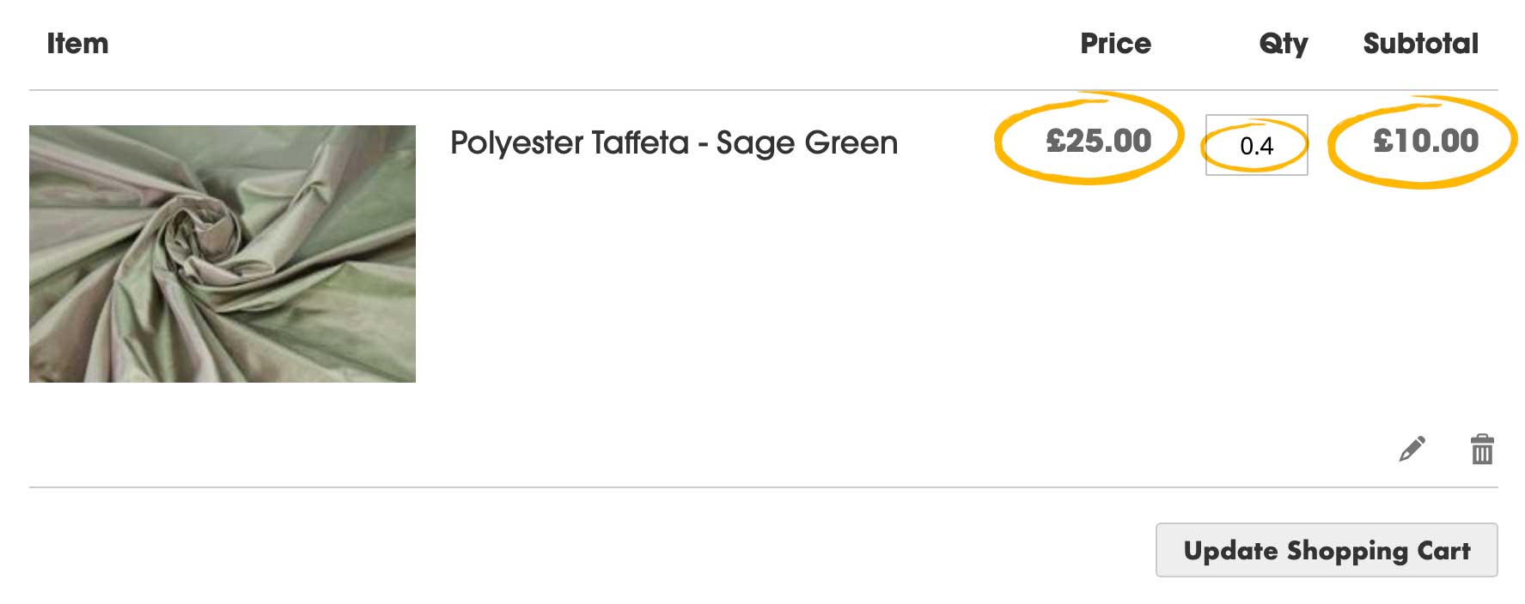Click the swirled taffeta product image
This screenshot has width=1525, height=604.
(x=223, y=254)
